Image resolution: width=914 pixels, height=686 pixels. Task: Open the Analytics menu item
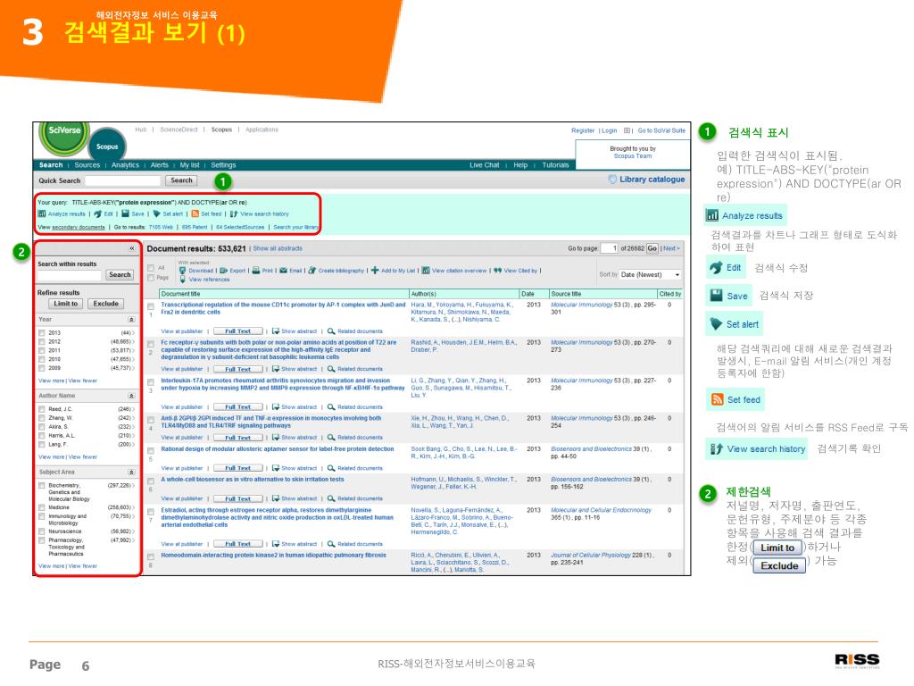125,165
